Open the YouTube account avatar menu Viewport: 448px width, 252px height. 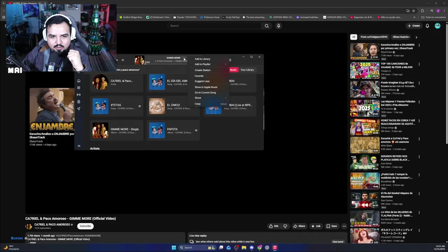pyautogui.click(x=437, y=26)
